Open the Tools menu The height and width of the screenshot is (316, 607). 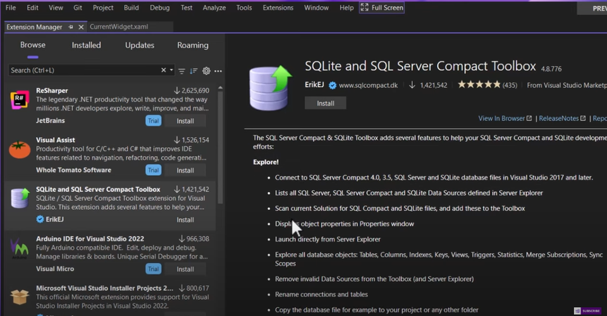pos(244,8)
